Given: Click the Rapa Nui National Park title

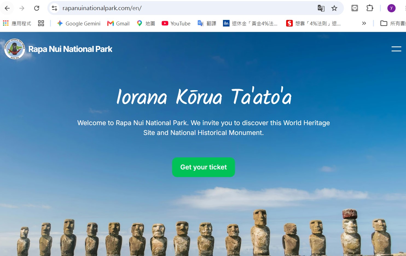Looking at the screenshot, I should click(70, 49).
